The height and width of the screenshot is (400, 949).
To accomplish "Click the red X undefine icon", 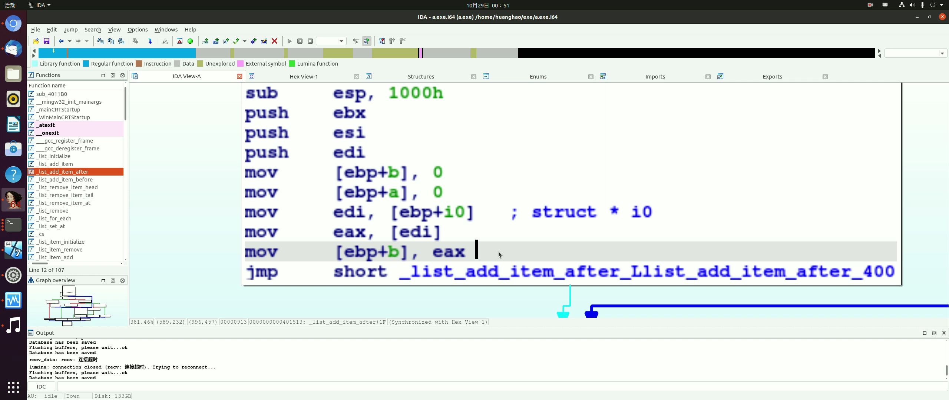I will 275,41.
